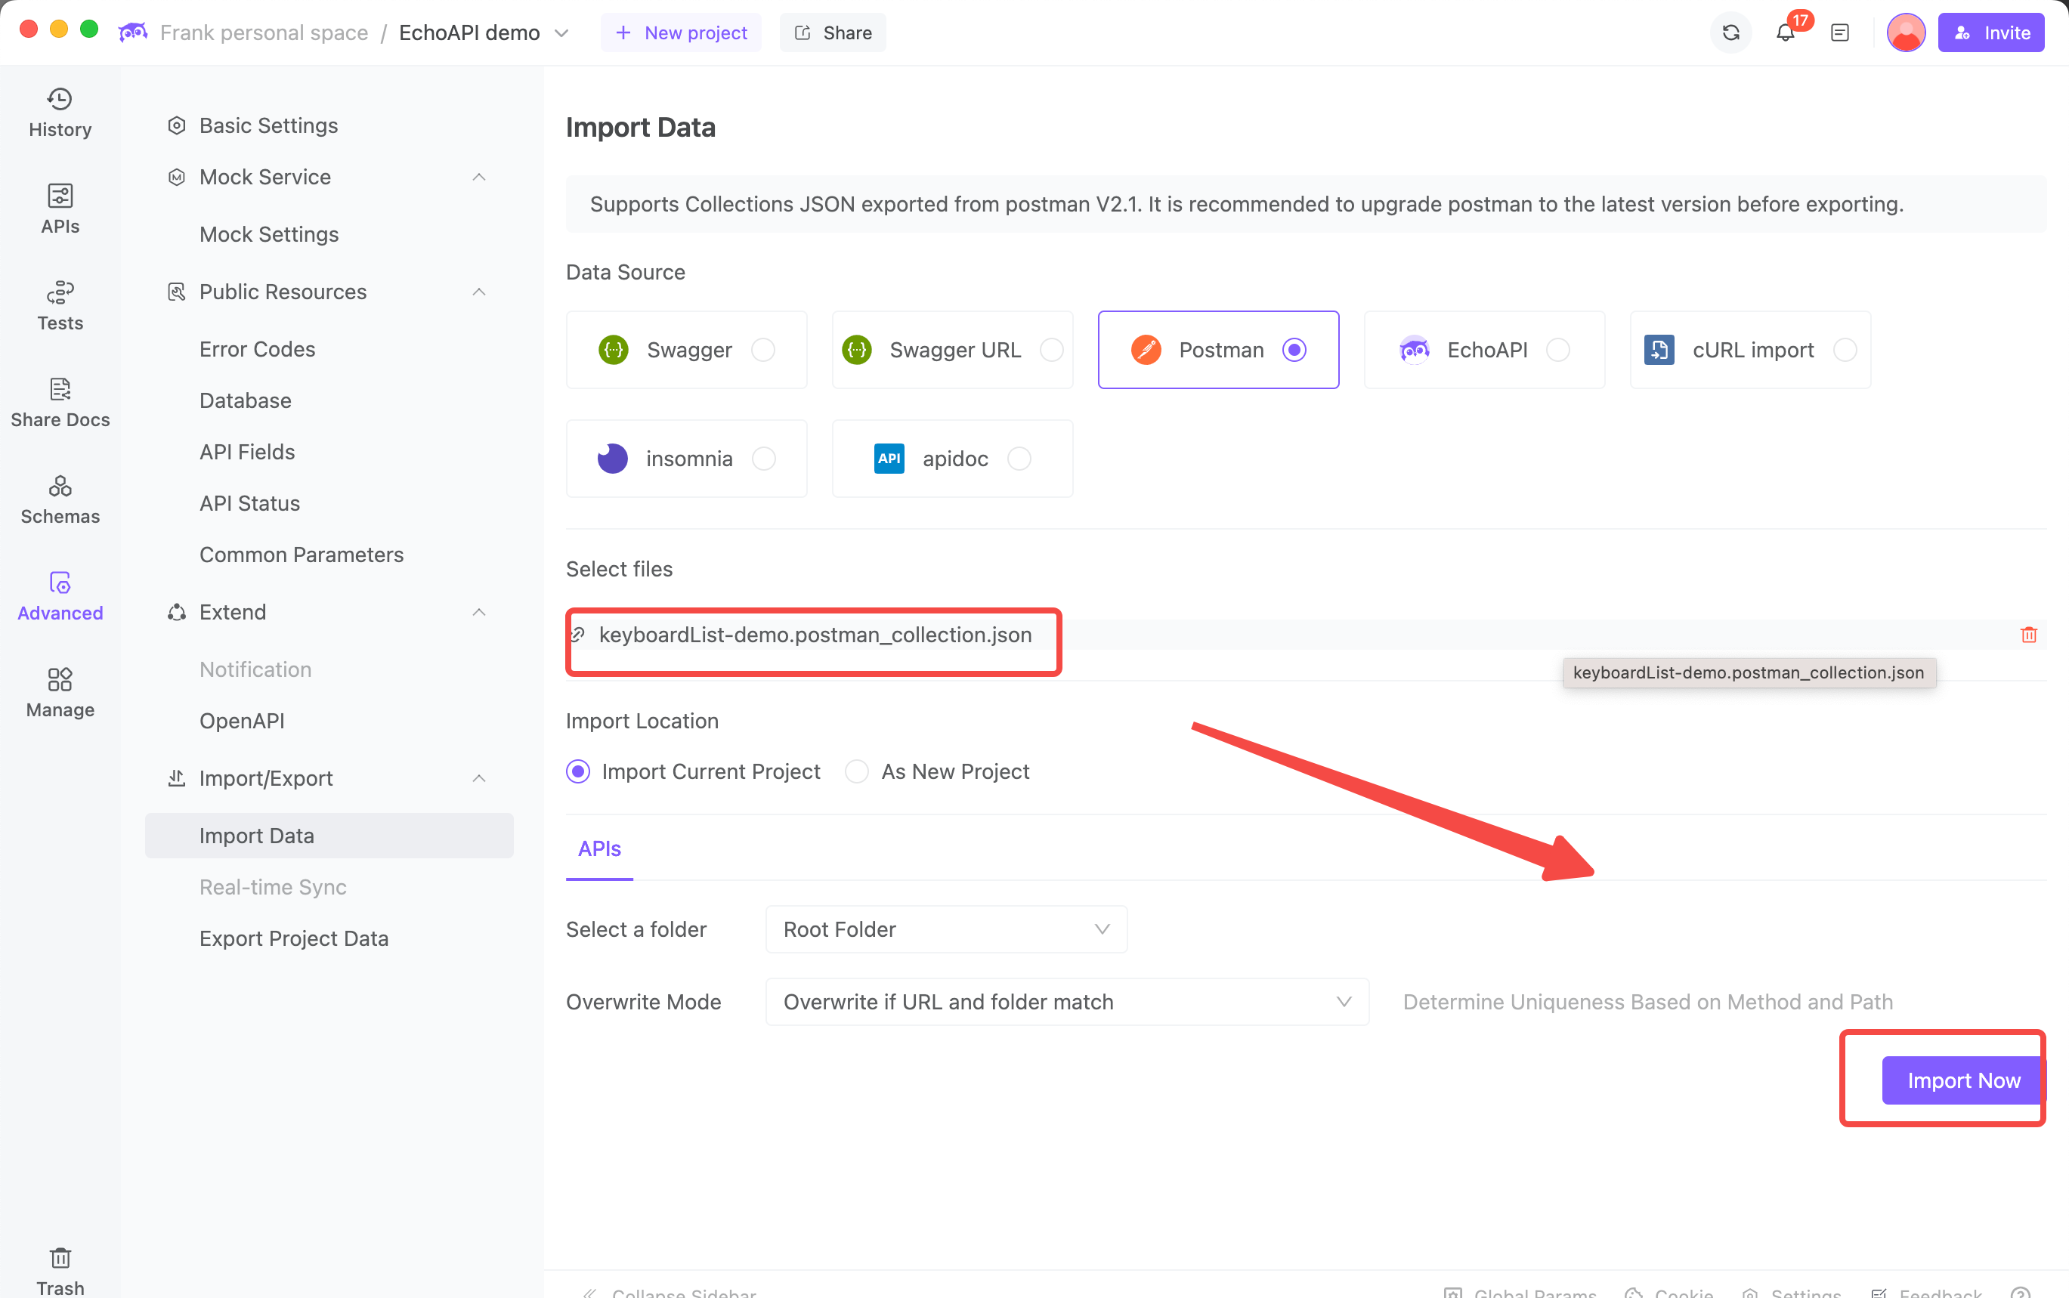Image resolution: width=2069 pixels, height=1298 pixels.
Task: Open Basic Settings menu item
Action: coord(268,125)
